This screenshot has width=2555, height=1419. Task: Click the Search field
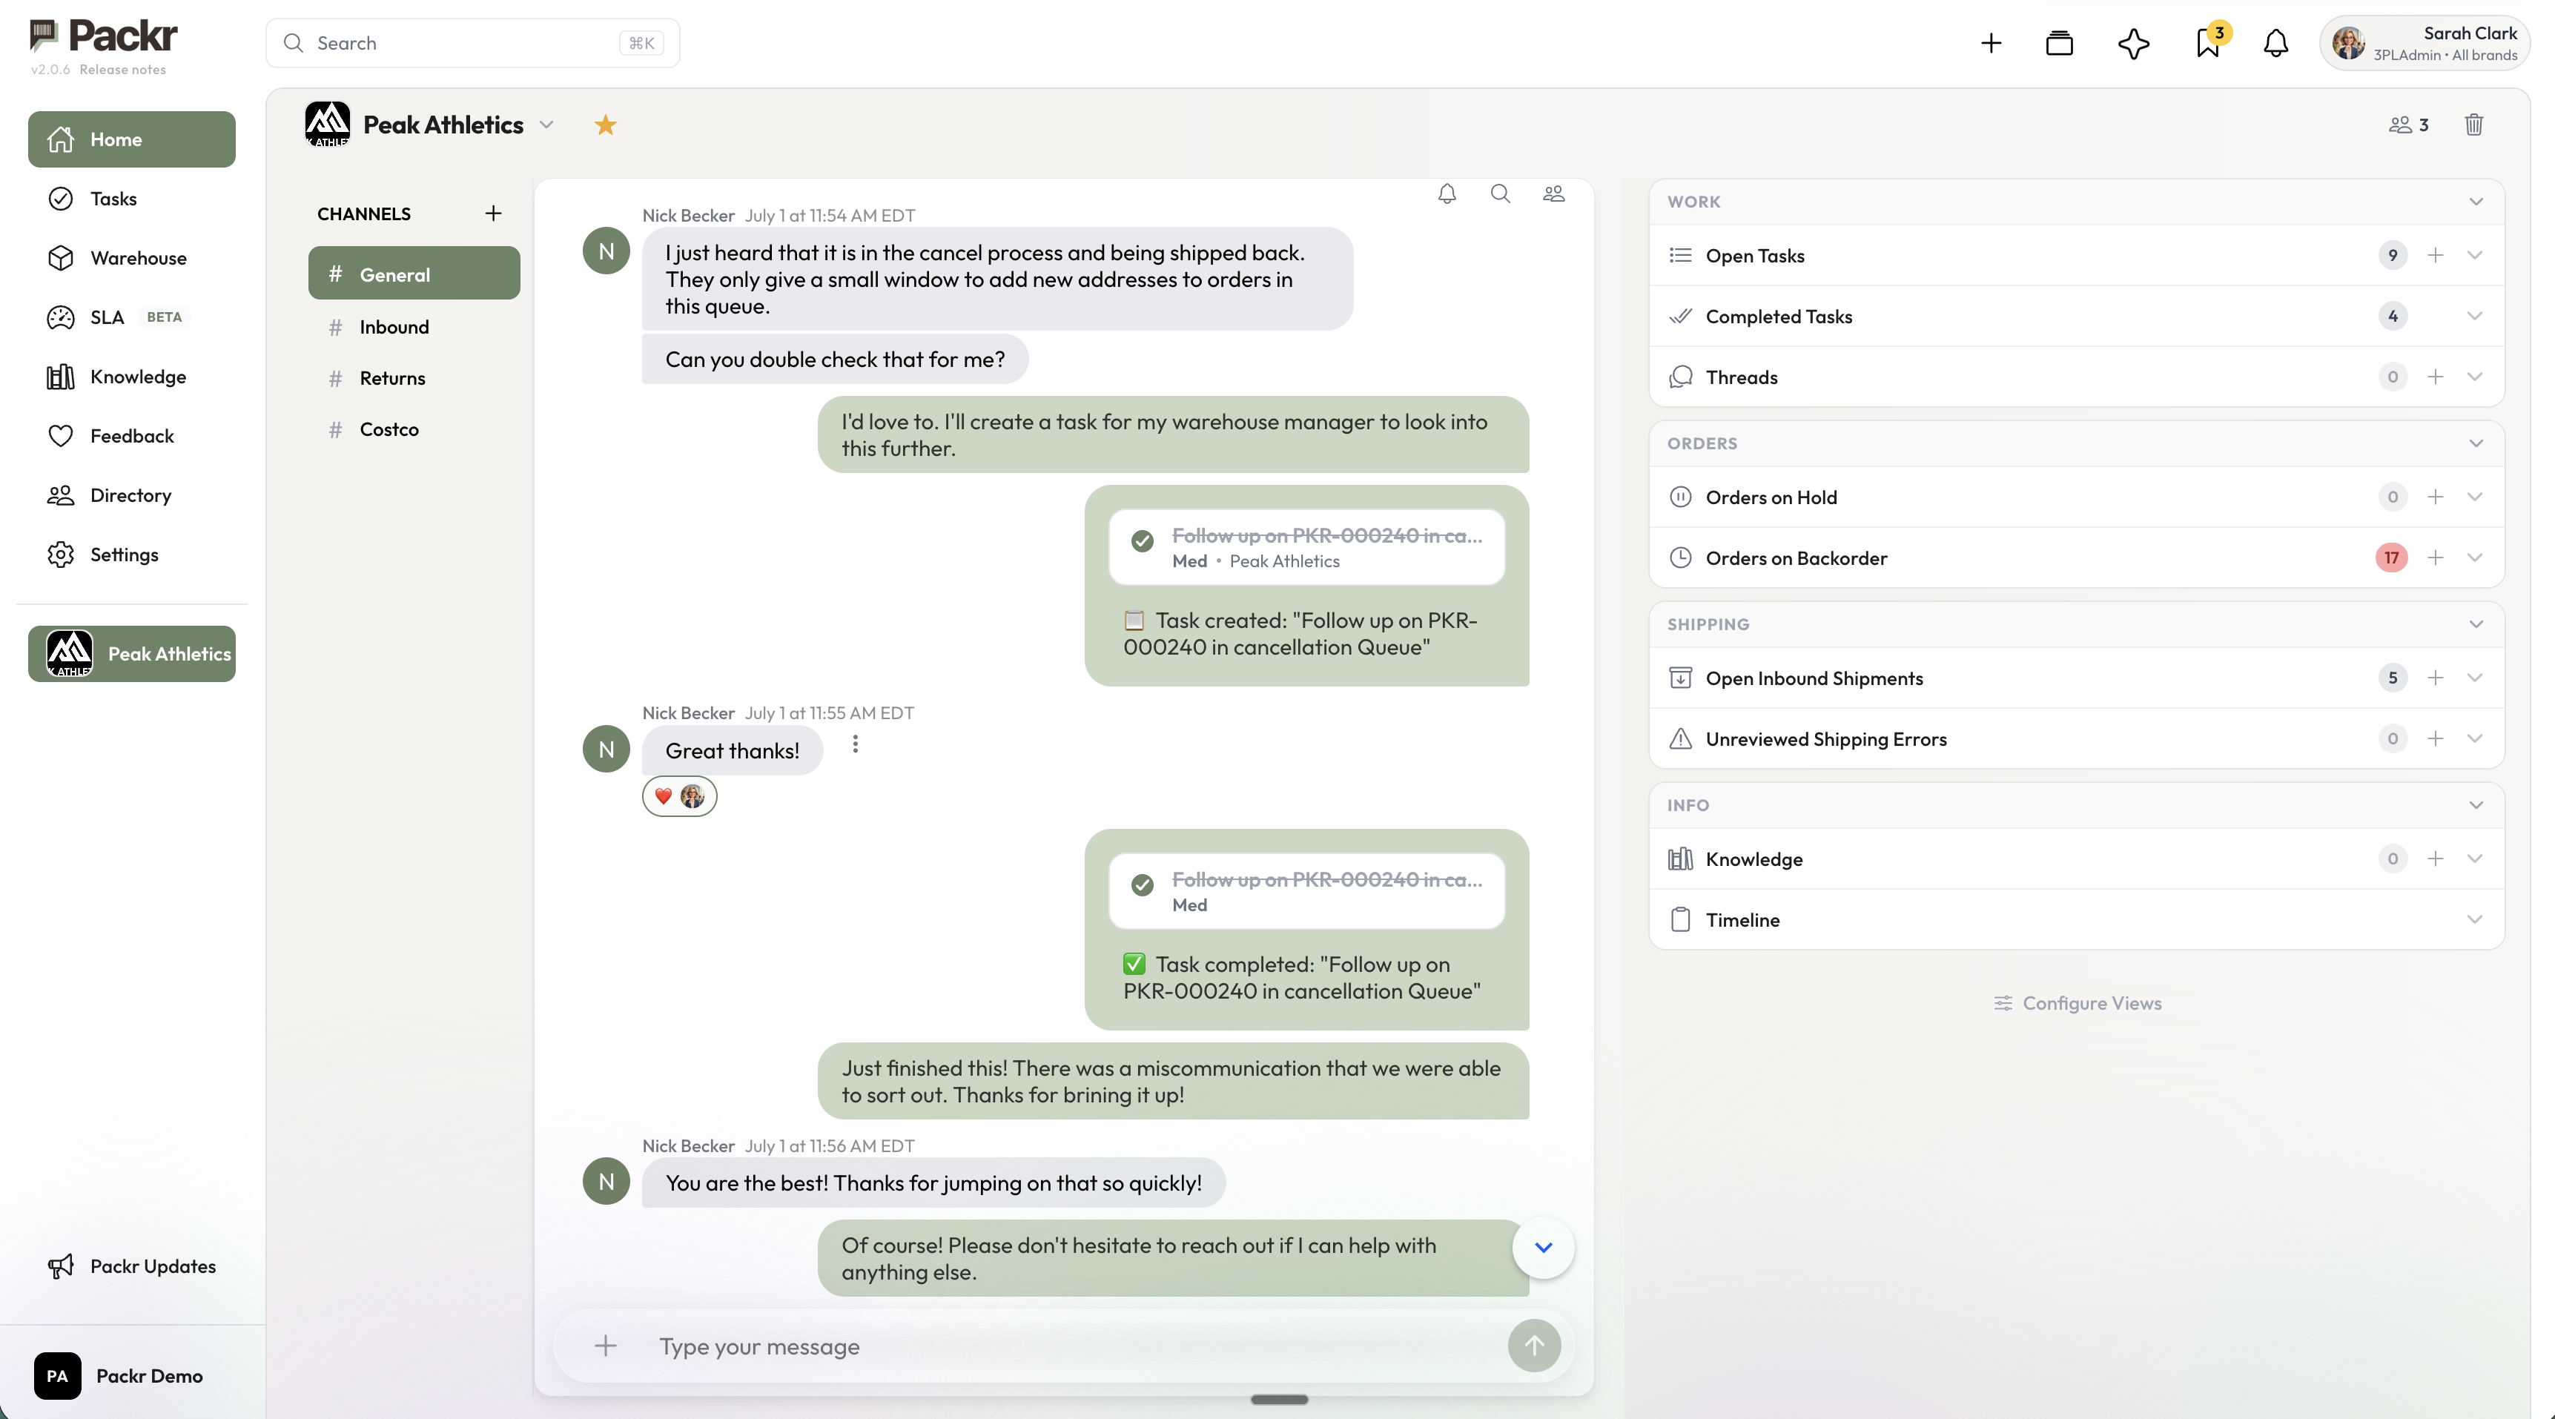coord(472,43)
